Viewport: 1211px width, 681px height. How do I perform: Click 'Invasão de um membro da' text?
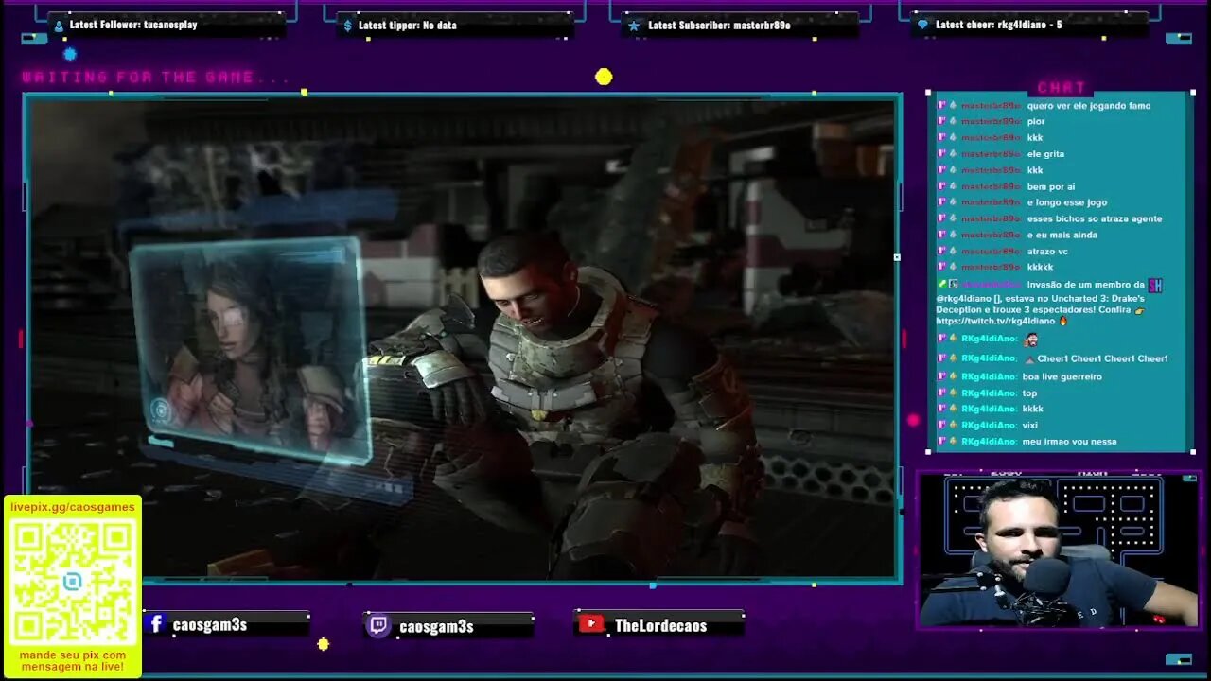pyautogui.click(x=1086, y=285)
